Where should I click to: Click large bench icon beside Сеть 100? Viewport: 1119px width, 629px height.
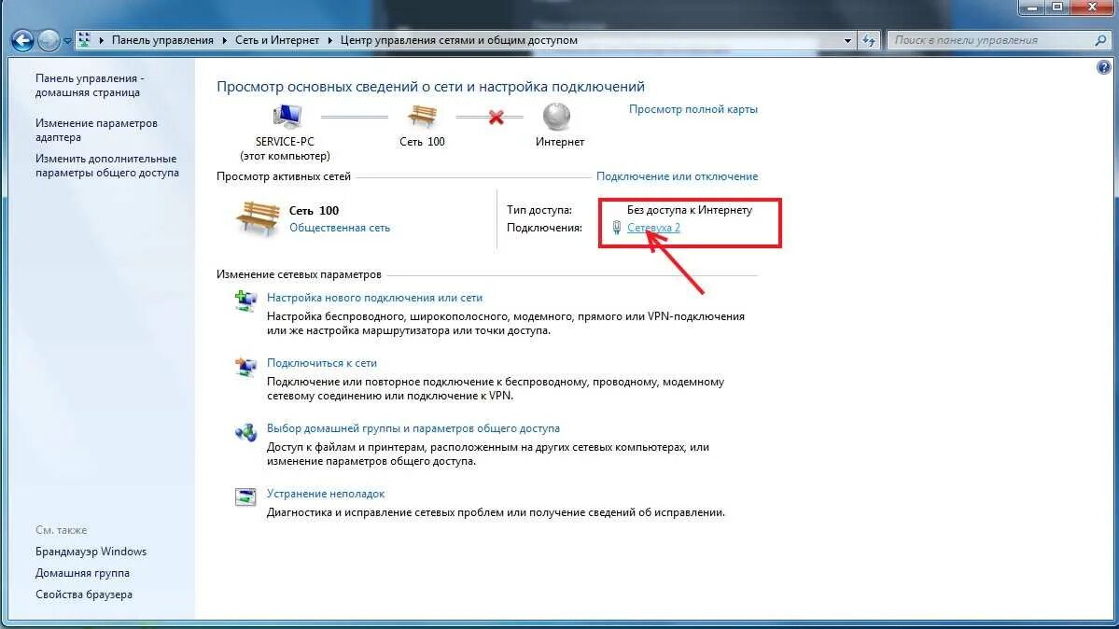pos(257,218)
